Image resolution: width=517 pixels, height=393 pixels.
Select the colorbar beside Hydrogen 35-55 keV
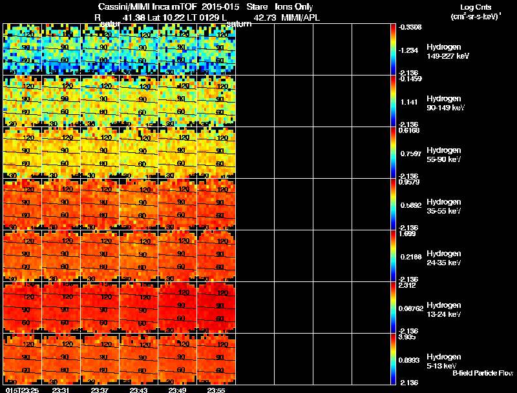[x=393, y=205]
